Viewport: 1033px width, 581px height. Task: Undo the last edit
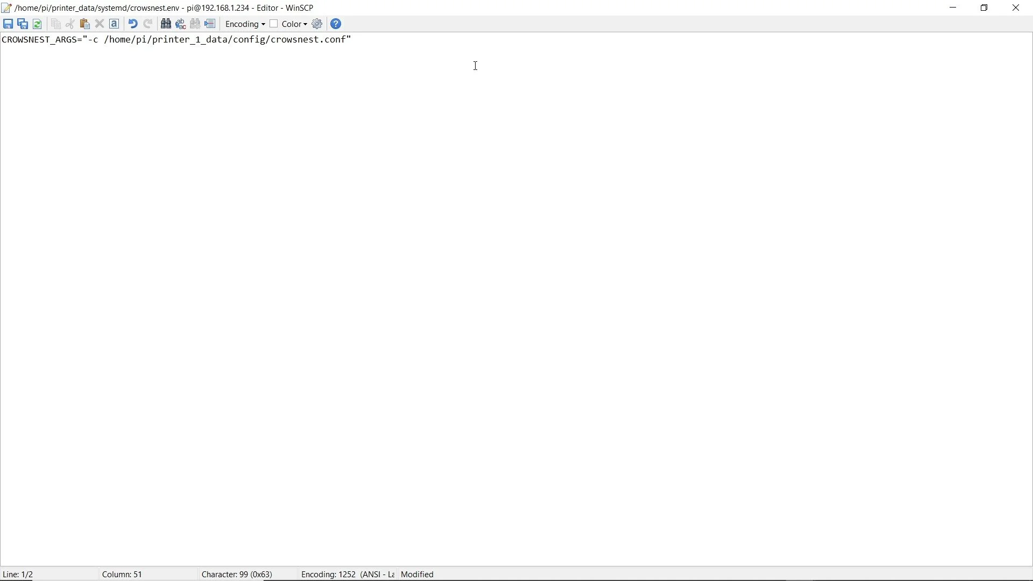click(132, 24)
